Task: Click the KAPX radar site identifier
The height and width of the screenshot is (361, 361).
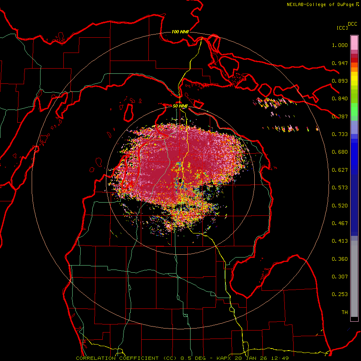Action: pos(225,358)
